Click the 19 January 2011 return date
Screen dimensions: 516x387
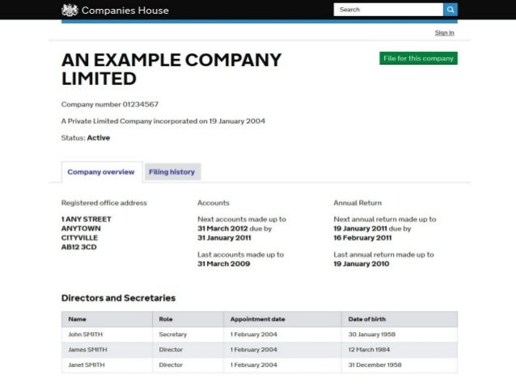pos(361,228)
